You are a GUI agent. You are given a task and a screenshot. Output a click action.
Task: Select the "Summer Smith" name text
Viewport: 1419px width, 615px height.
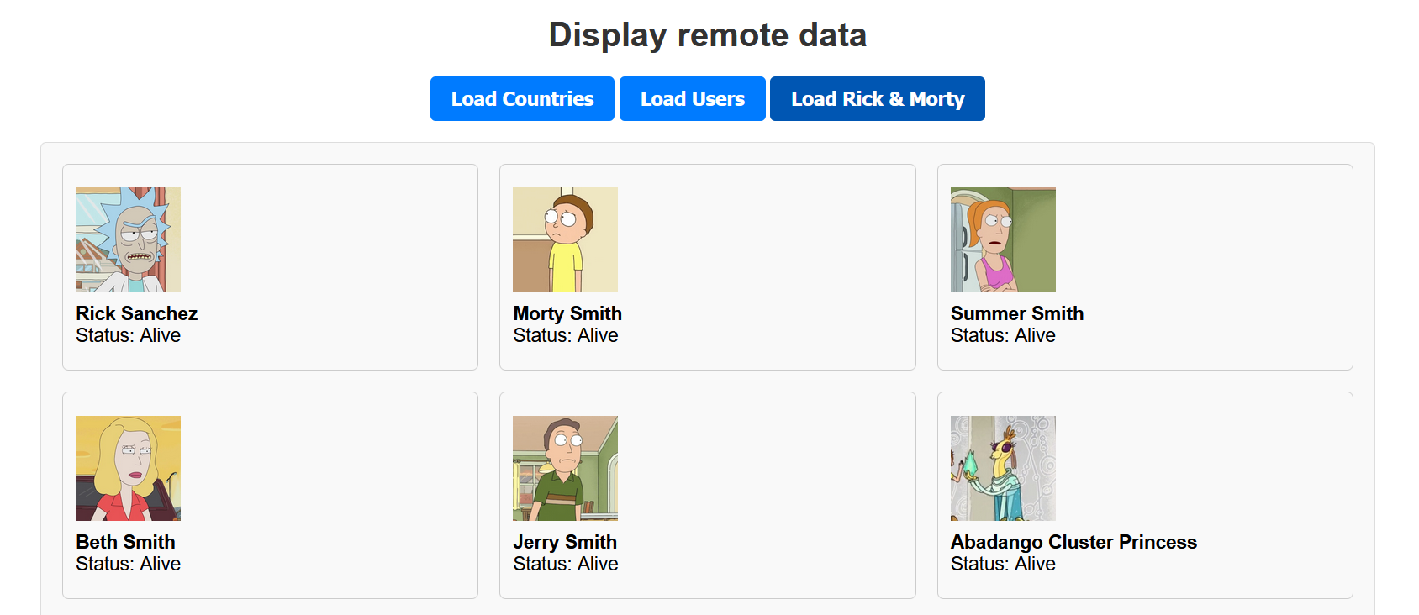(x=1017, y=313)
